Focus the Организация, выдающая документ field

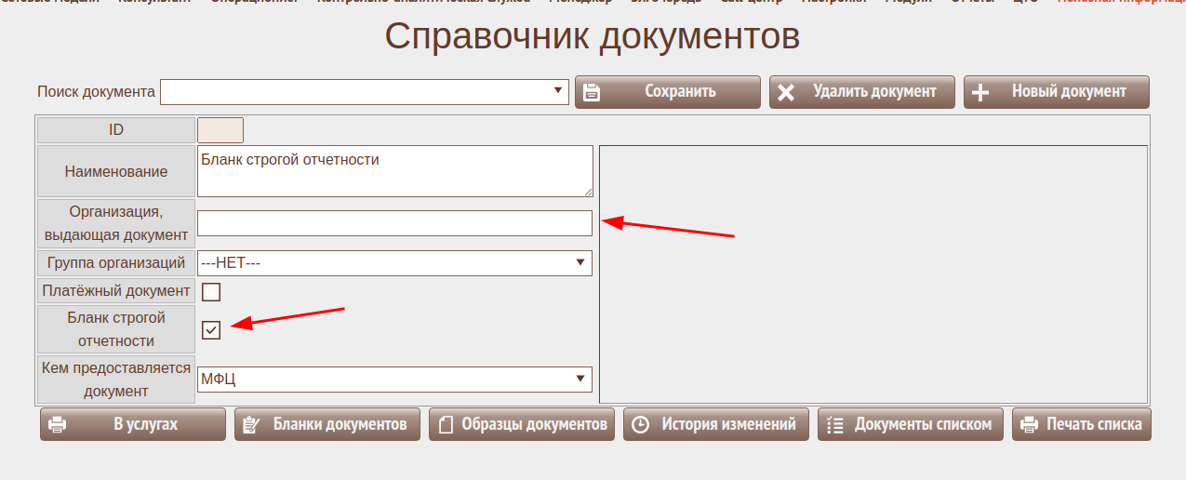[x=394, y=223]
